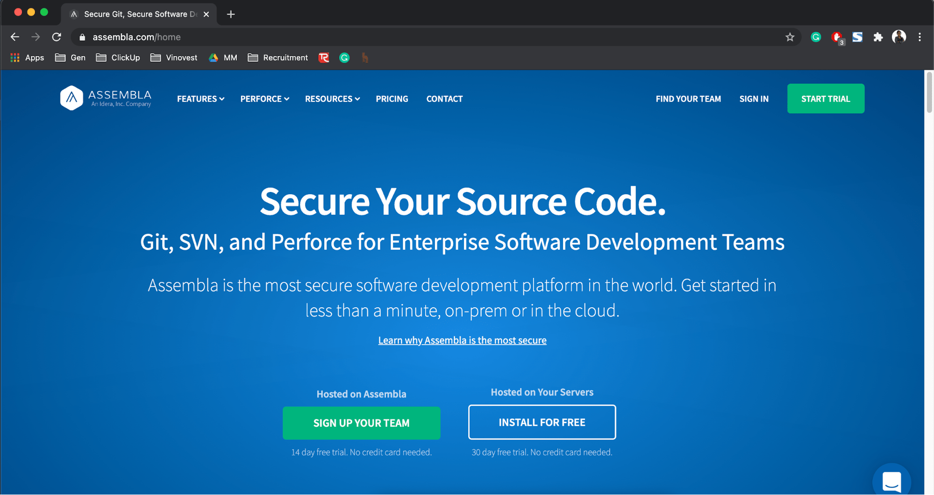Viewport: 934px width, 495px height.
Task: Open the brown bookmark icon
Action: pos(365,57)
